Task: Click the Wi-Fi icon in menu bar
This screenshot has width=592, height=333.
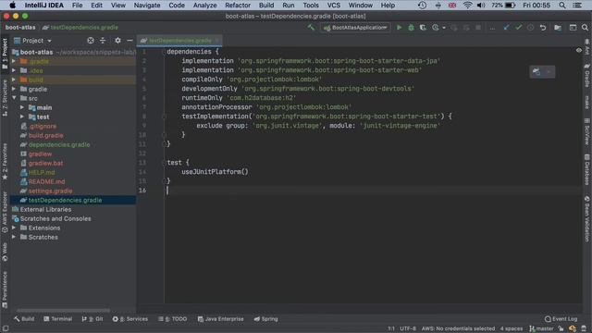Action: click(467, 6)
